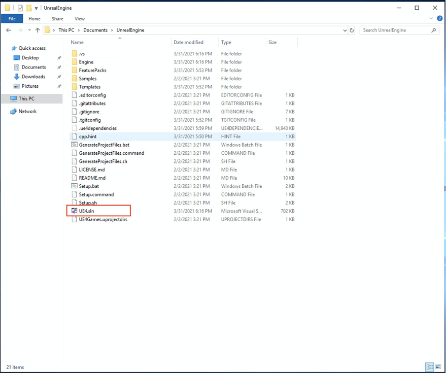
Task: Click the Properties icon in quick access toolbar
Action: coord(20,8)
